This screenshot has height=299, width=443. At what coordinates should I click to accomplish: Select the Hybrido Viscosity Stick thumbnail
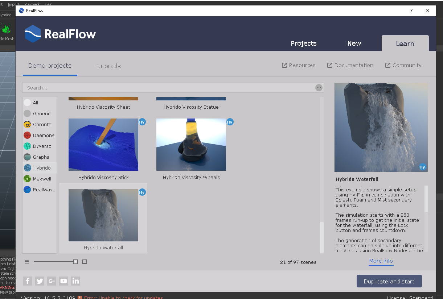[x=103, y=145]
